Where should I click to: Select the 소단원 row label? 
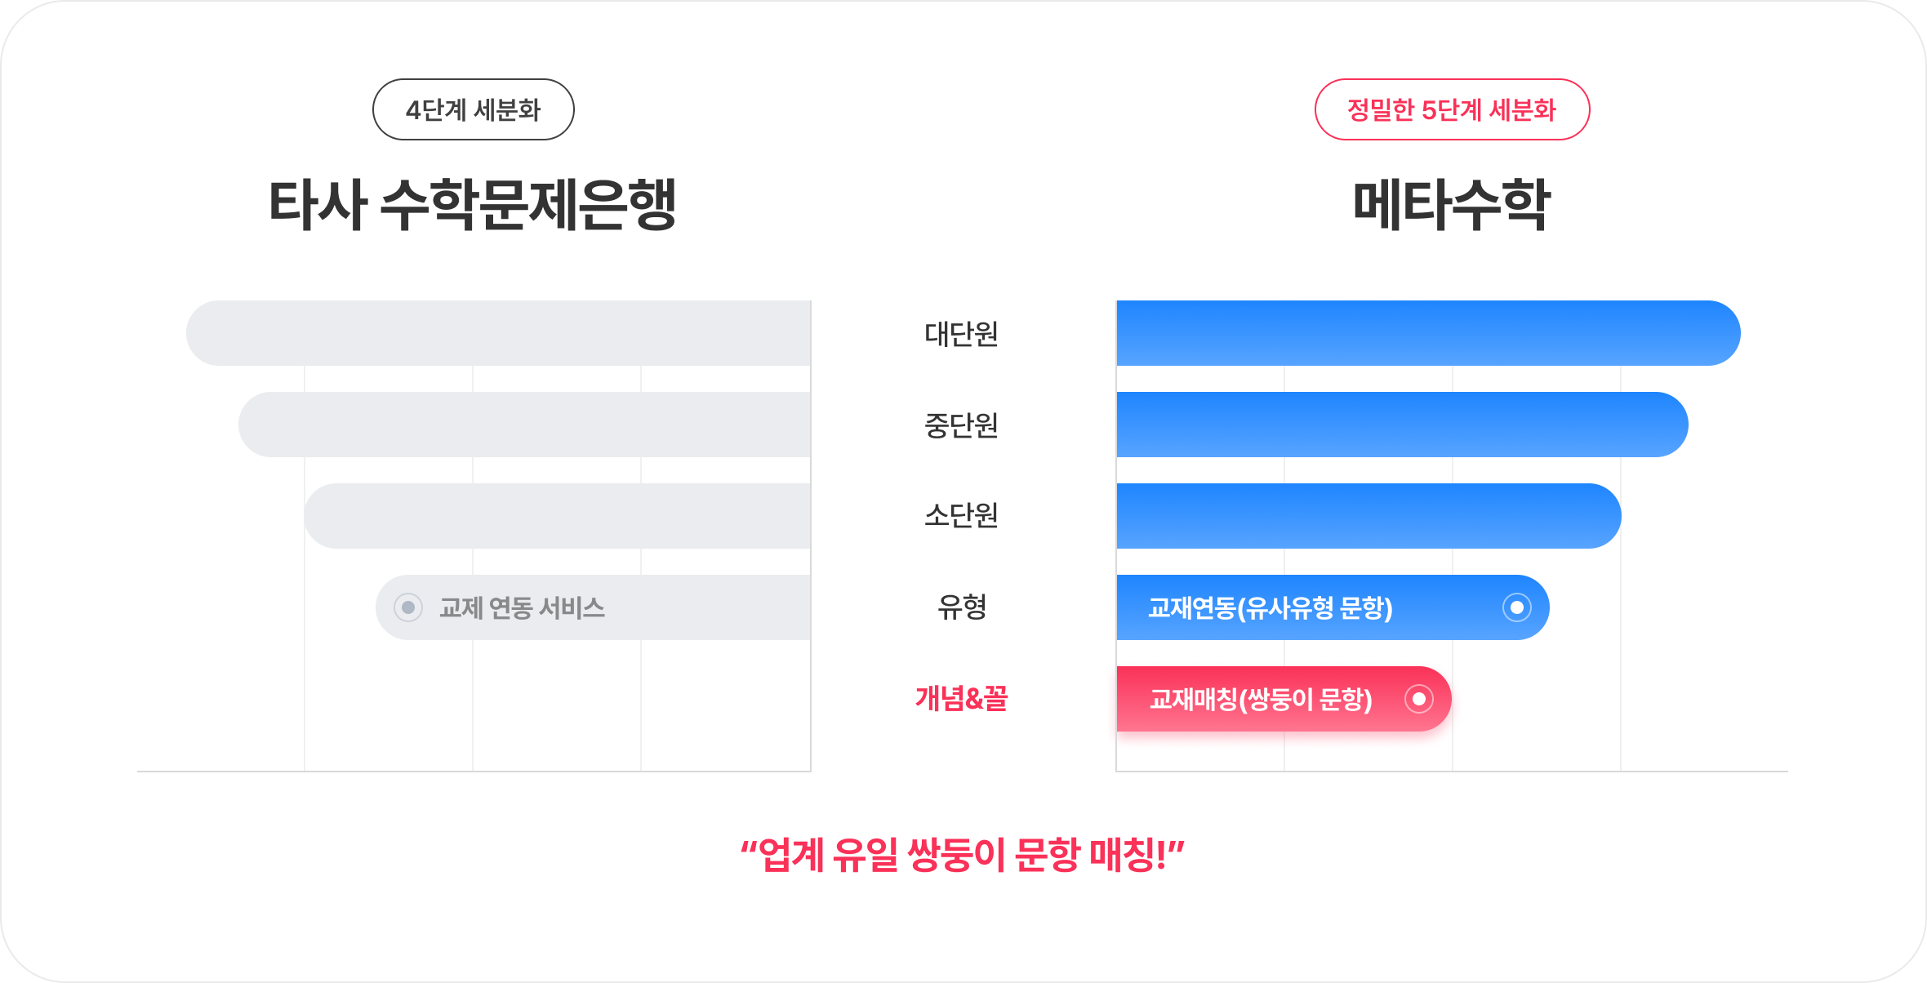point(961,515)
